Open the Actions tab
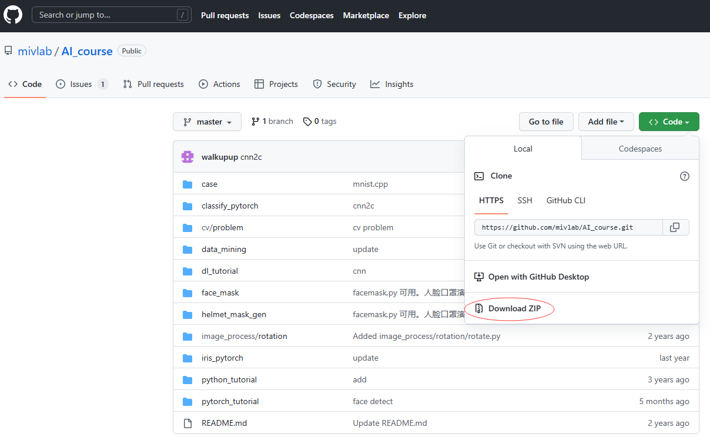This screenshot has height=437, width=710. [219, 85]
